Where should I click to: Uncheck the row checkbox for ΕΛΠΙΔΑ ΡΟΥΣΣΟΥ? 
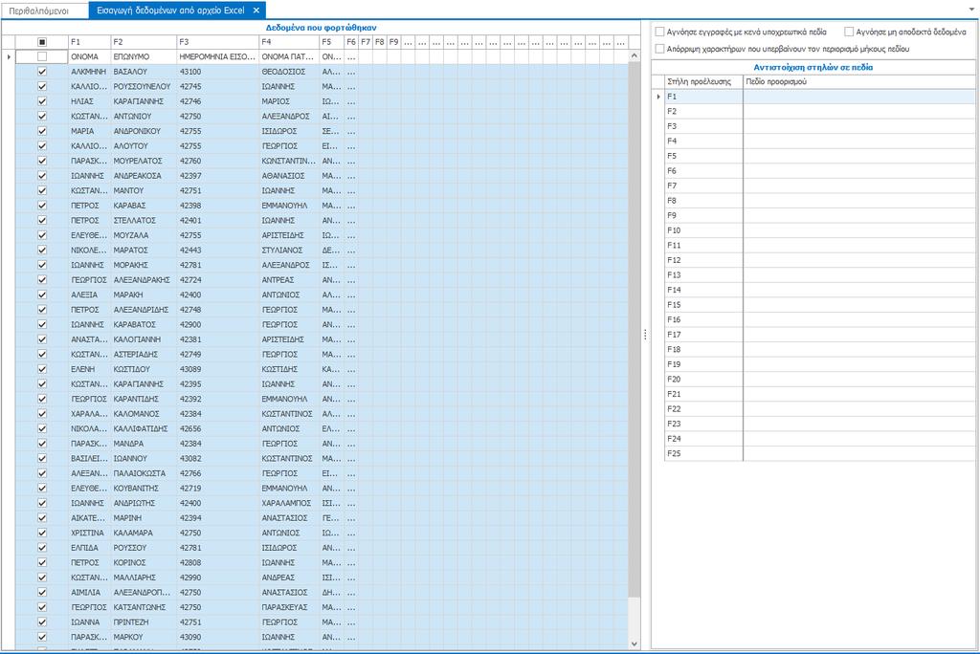[x=42, y=548]
